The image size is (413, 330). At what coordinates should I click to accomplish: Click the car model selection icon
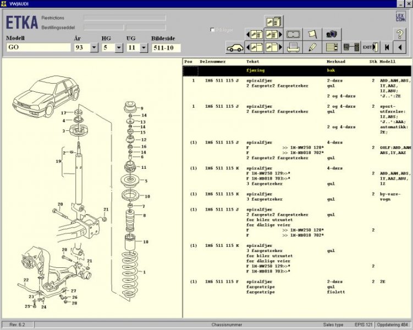click(x=235, y=47)
